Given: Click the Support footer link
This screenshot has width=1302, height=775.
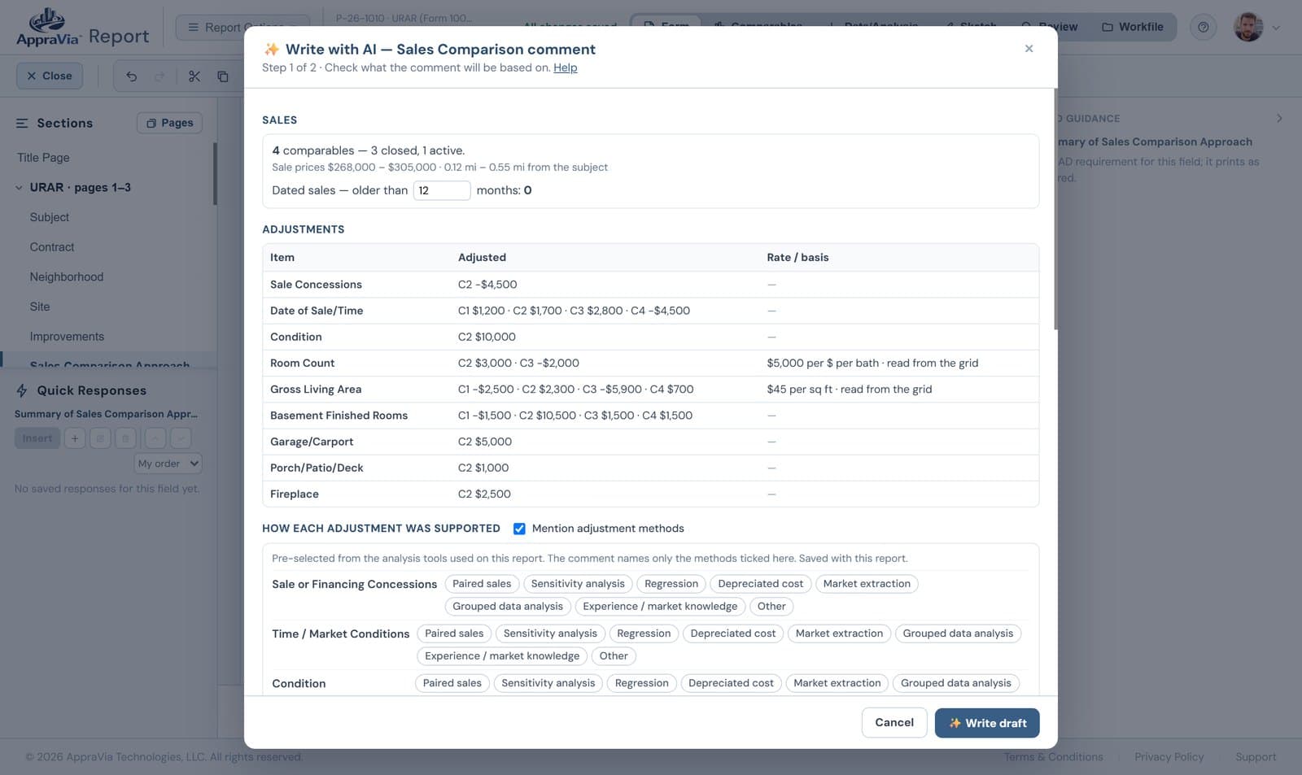Looking at the screenshot, I should [1256, 757].
